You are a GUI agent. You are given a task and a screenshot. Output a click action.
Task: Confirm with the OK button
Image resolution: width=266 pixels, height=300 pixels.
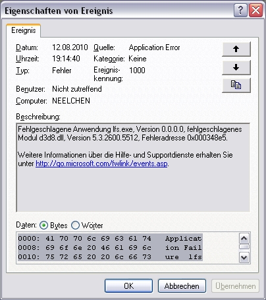[128, 286]
